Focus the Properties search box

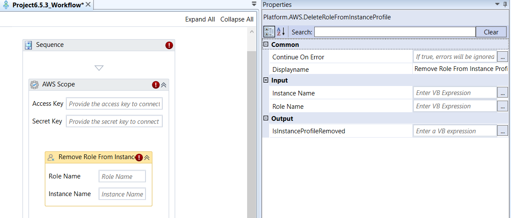[395, 32]
